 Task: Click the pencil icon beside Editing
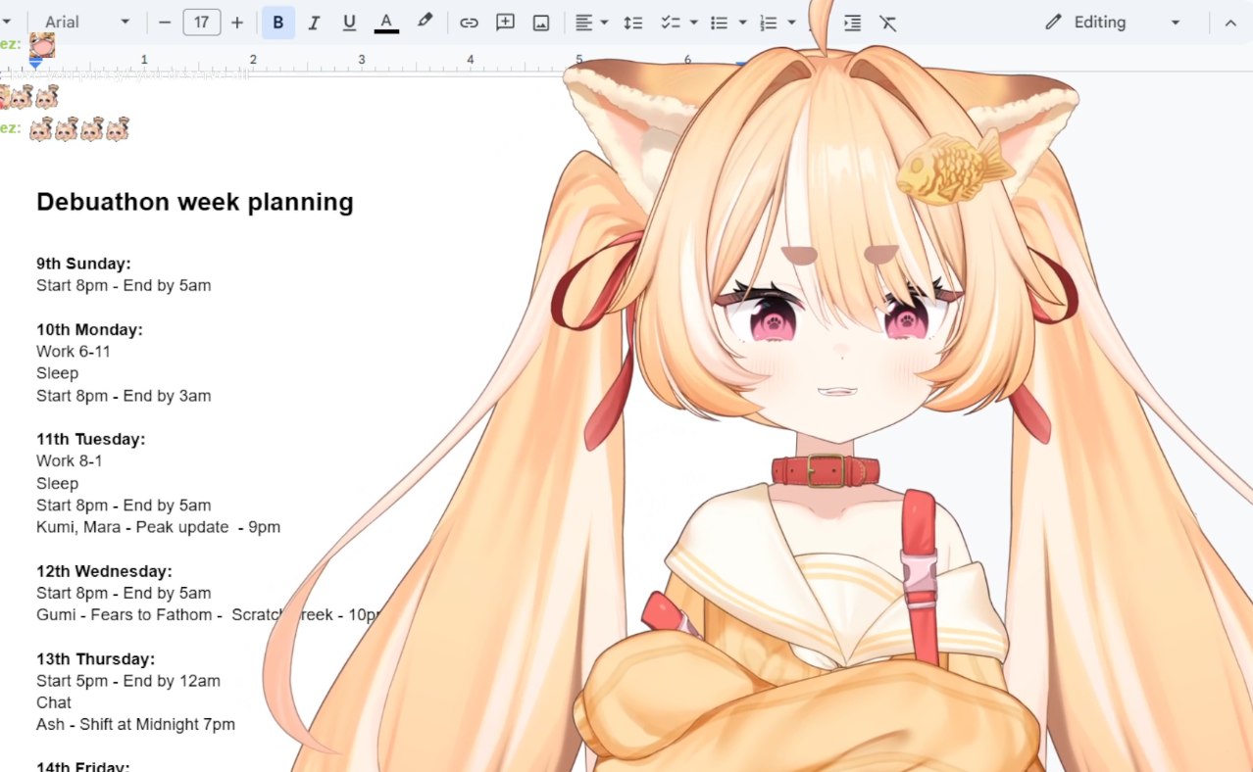(x=1053, y=22)
